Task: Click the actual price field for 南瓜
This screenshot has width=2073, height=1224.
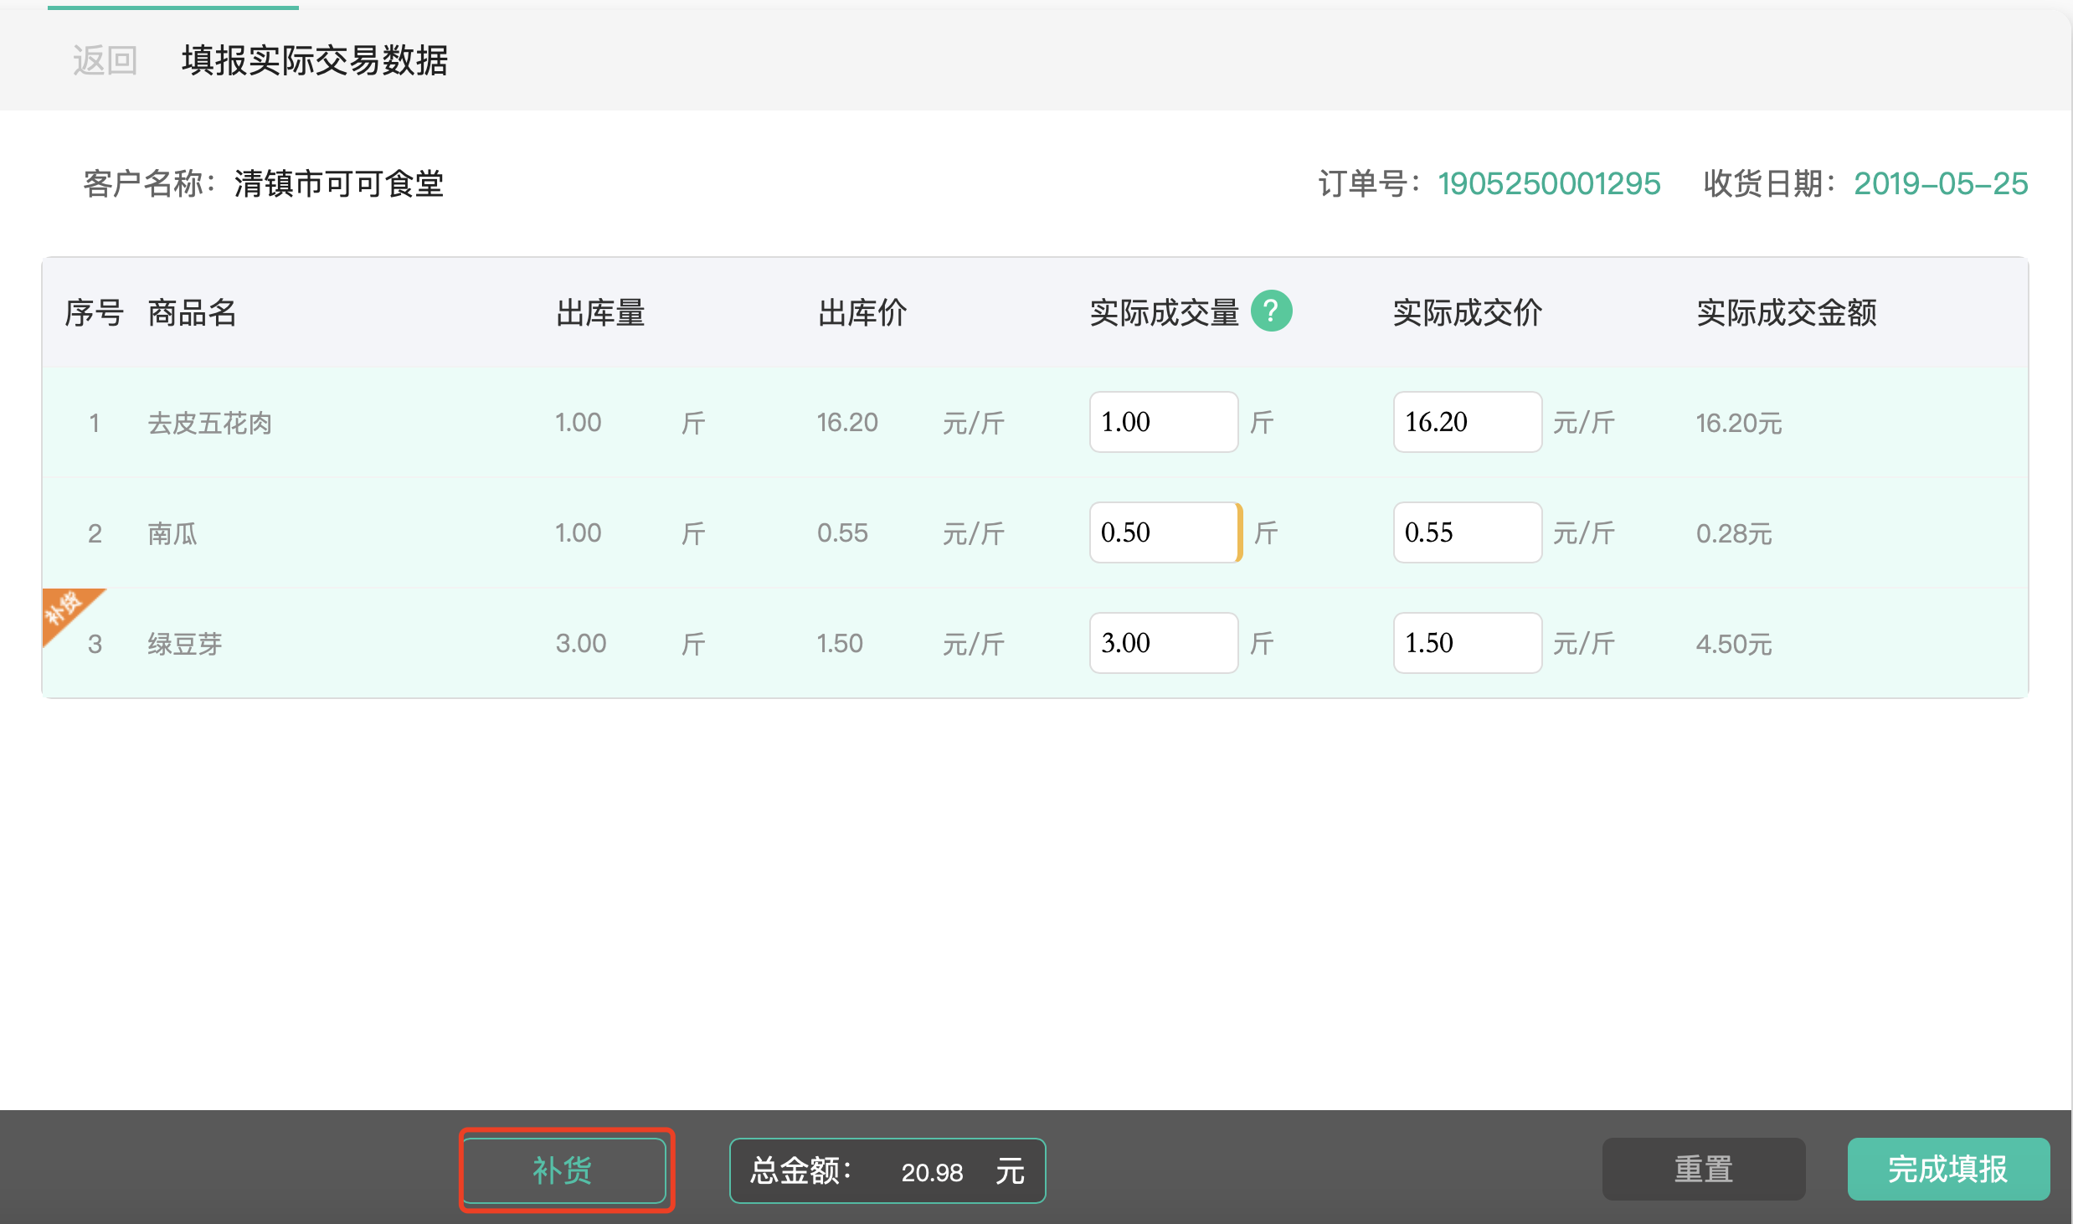Action: tap(1467, 532)
